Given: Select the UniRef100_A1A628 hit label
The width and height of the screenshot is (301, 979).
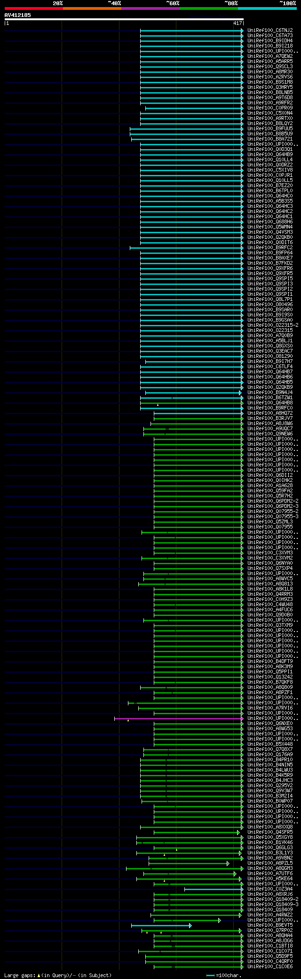Looking at the screenshot, I should coord(270,486).
